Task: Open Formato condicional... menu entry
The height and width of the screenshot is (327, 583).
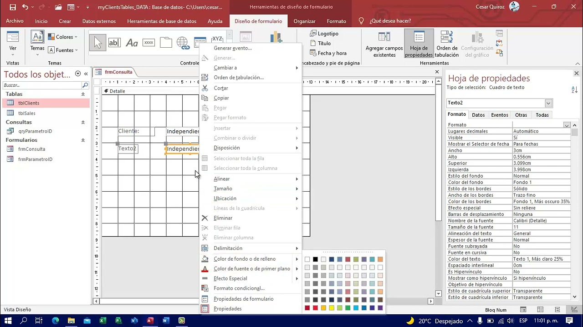Action: point(251,288)
